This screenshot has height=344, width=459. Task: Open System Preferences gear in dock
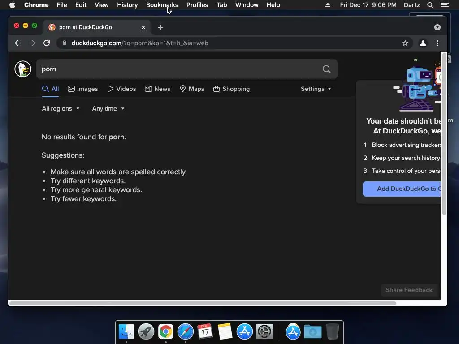[264, 331]
